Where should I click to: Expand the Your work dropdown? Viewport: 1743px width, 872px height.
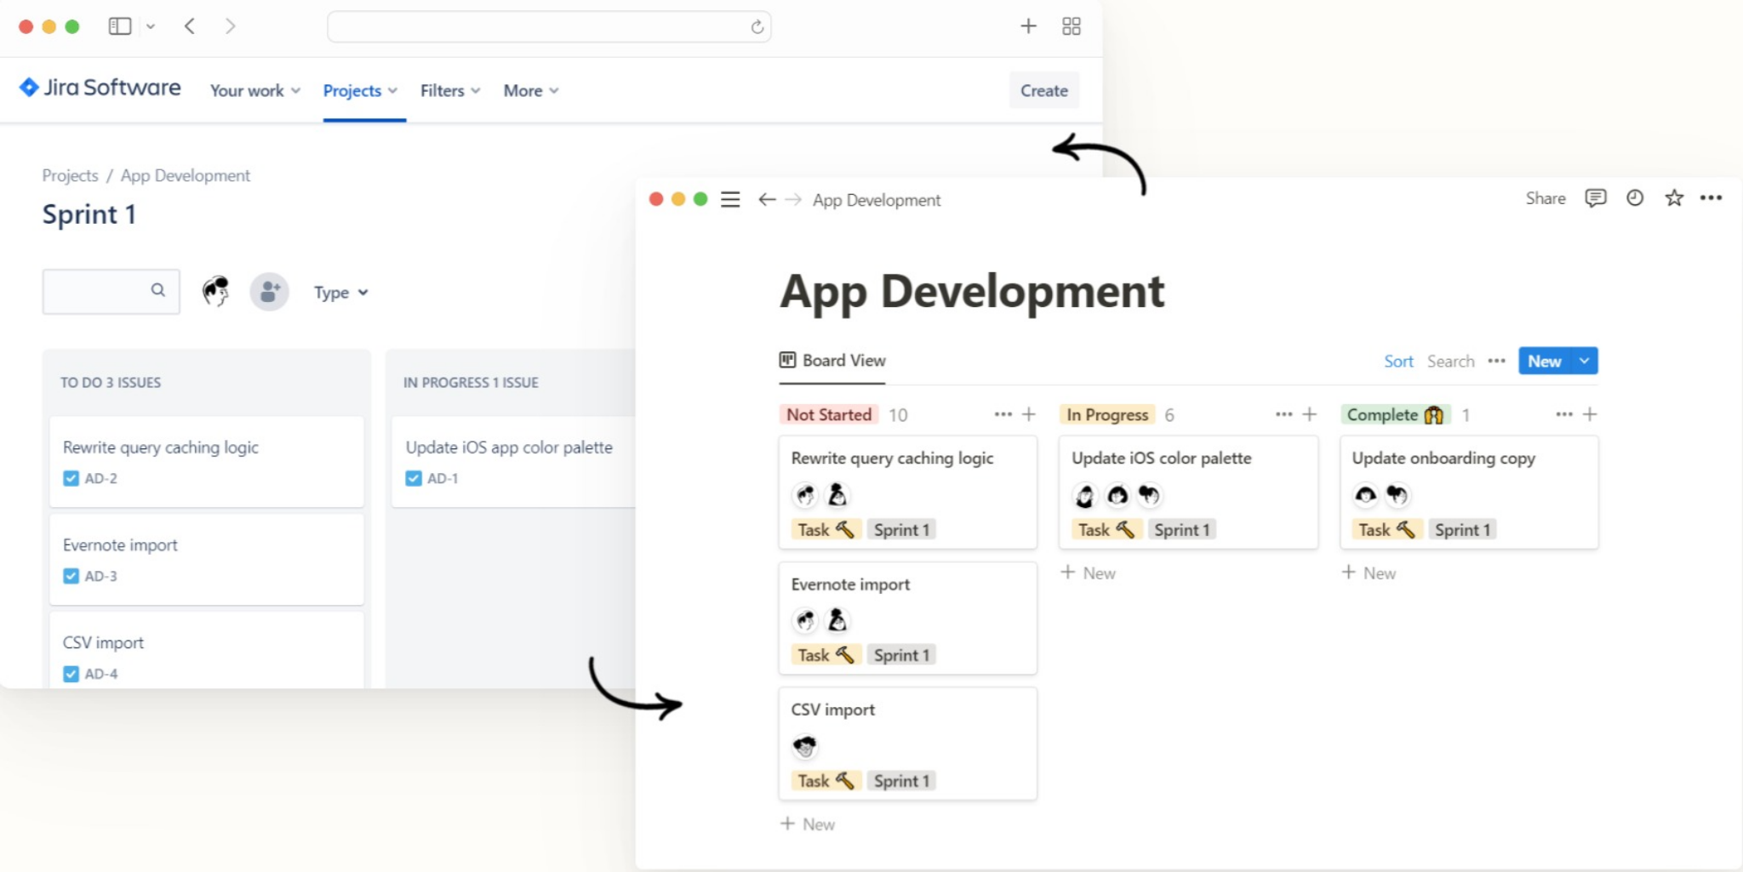[255, 90]
